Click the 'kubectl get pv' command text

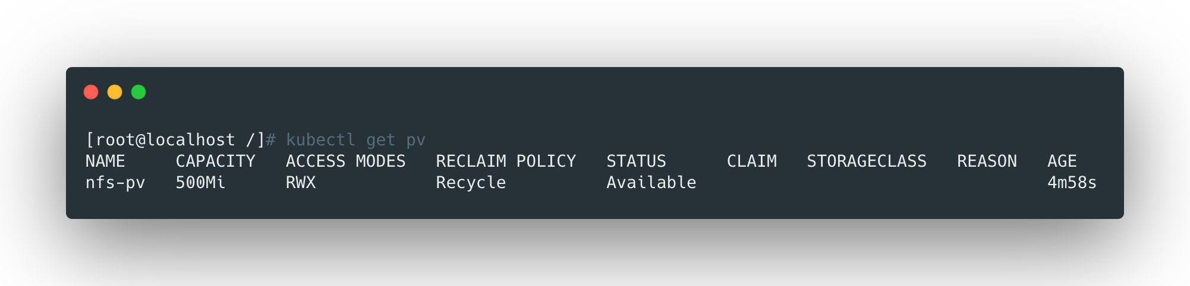(x=355, y=140)
